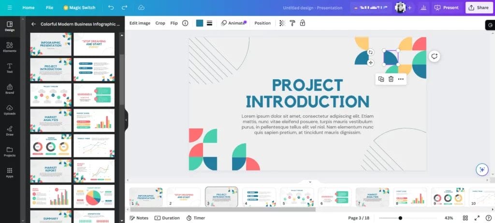This screenshot has width=495, height=223.
Task: Click the comment bubble beside the slide
Action: tap(435, 56)
